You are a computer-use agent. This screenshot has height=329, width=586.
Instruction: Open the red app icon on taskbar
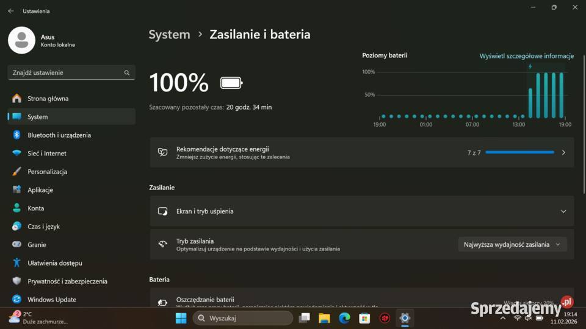pos(385,318)
